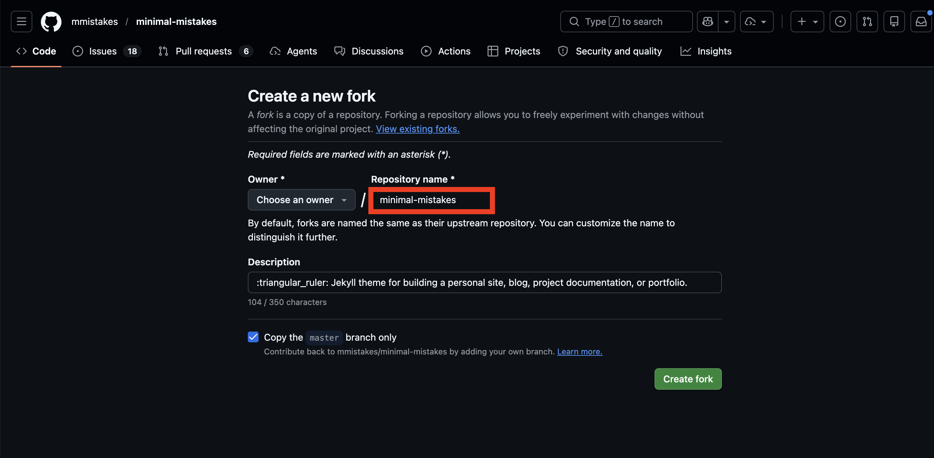The height and width of the screenshot is (458, 934).
Task: Click the Create fork button
Action: (x=688, y=379)
